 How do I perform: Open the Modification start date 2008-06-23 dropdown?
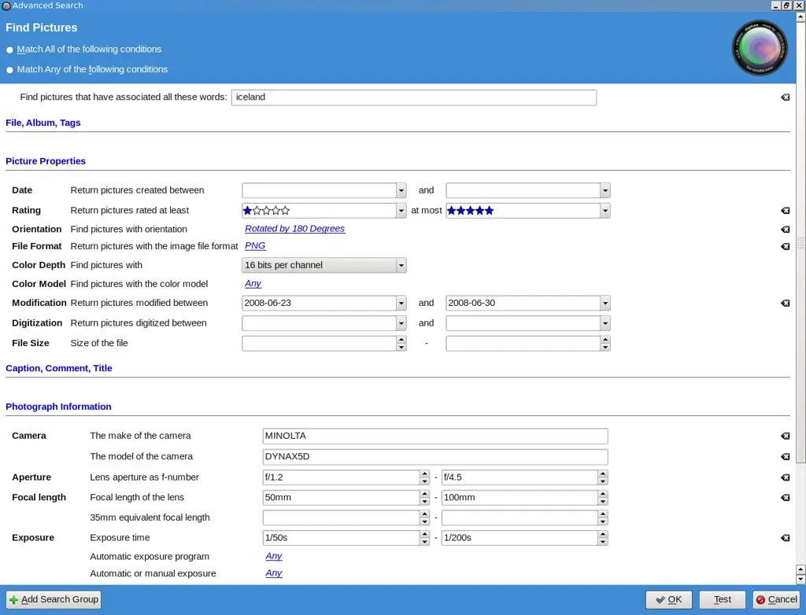point(401,304)
